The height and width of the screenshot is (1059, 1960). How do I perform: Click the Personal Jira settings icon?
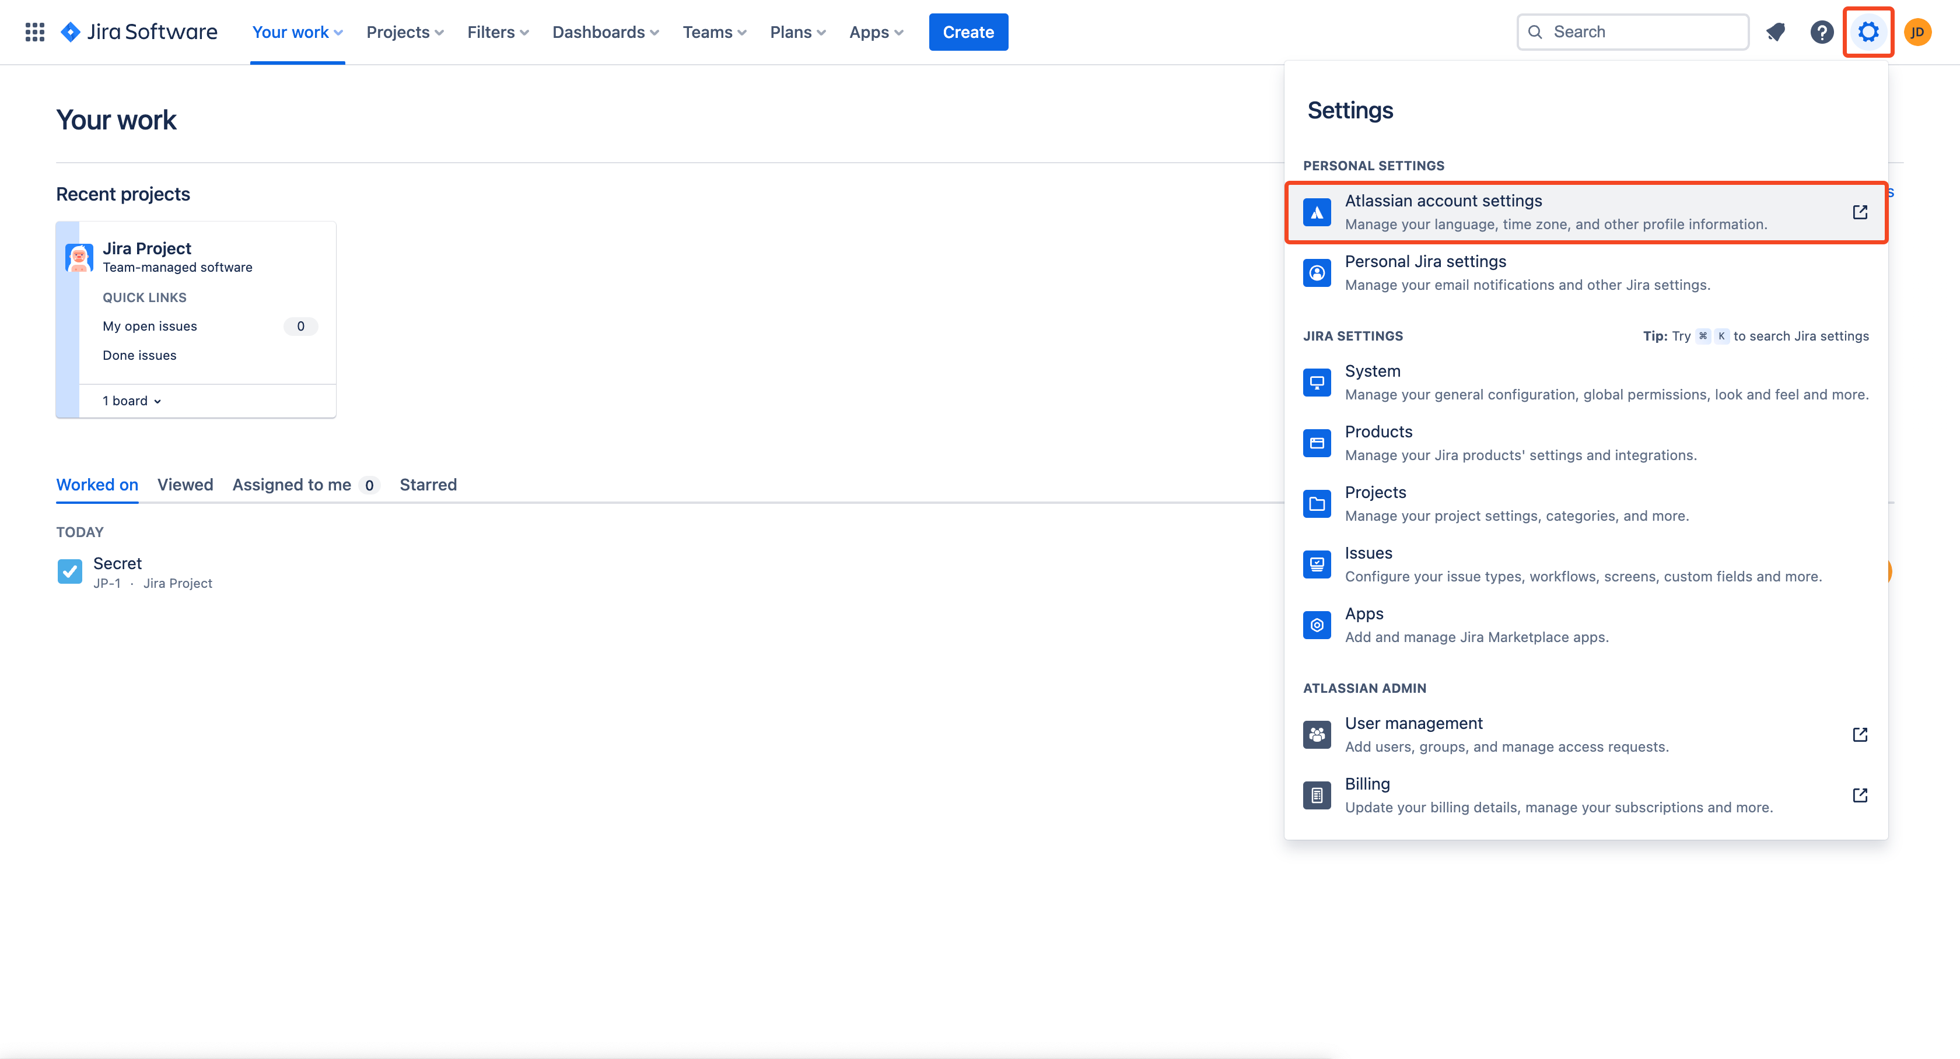point(1317,273)
